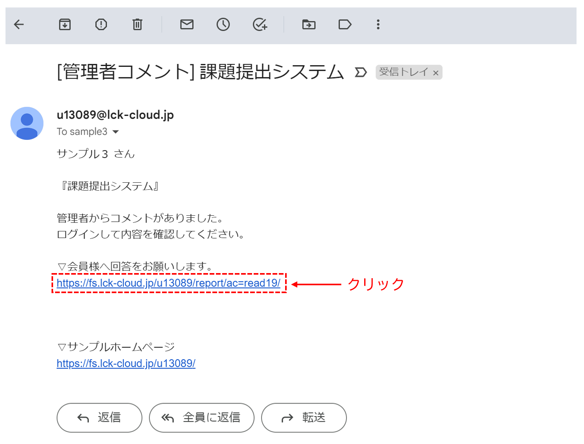Open the more options three-dot menu
Viewport: 584px width, 444px height.
(x=378, y=24)
